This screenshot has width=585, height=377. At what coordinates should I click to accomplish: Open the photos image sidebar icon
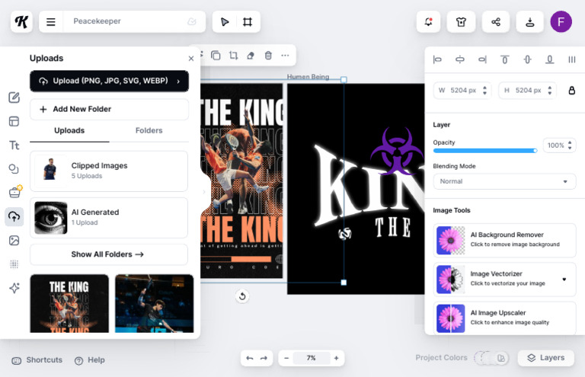coord(14,241)
